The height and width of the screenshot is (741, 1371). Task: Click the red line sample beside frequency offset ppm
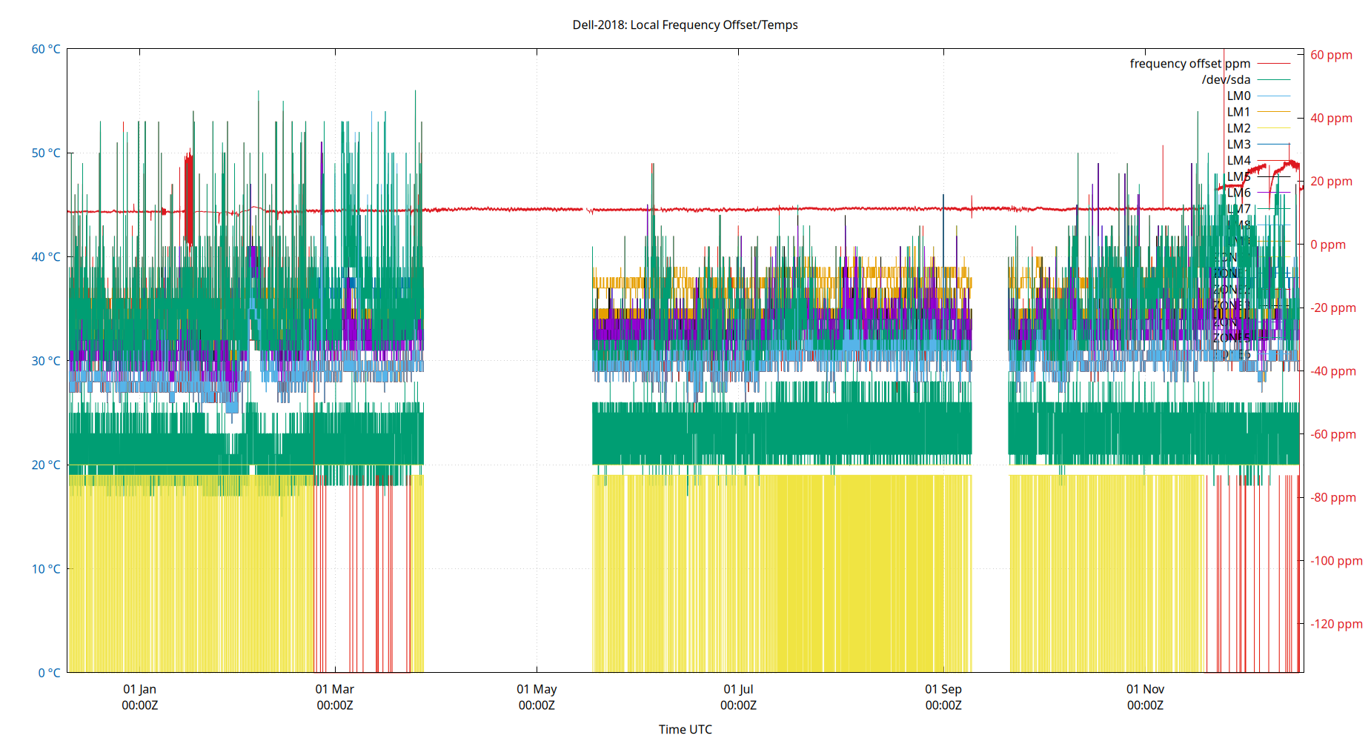[1274, 64]
